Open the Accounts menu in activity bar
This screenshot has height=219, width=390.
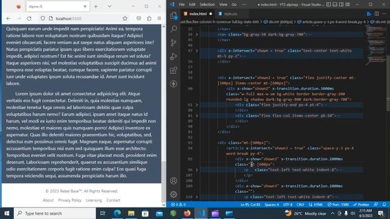(174, 181)
